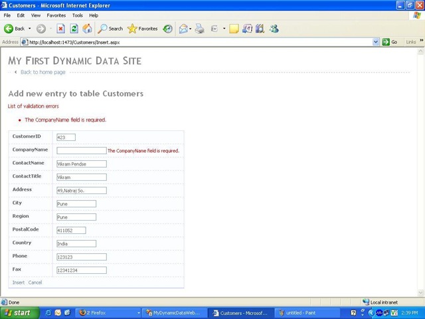Switch to MyDynamicDataWeb taskbar window

[x=174, y=313]
